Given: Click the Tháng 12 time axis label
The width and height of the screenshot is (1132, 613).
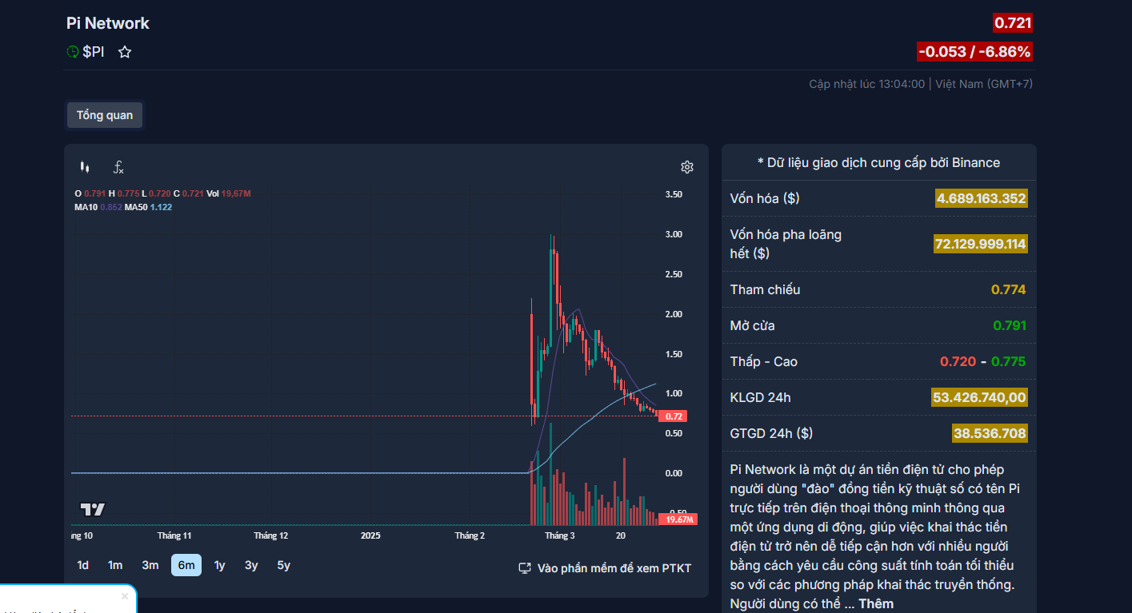Looking at the screenshot, I should 270,535.
